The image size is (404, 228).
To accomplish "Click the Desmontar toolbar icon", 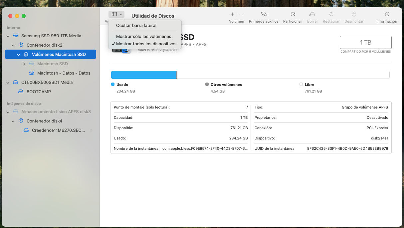I will [354, 14].
